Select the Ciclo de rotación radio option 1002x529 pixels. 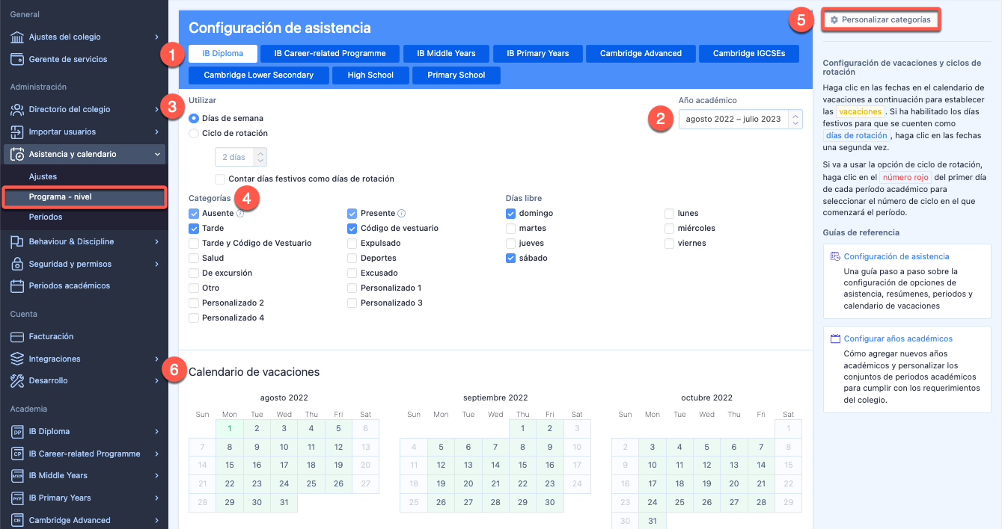click(194, 133)
